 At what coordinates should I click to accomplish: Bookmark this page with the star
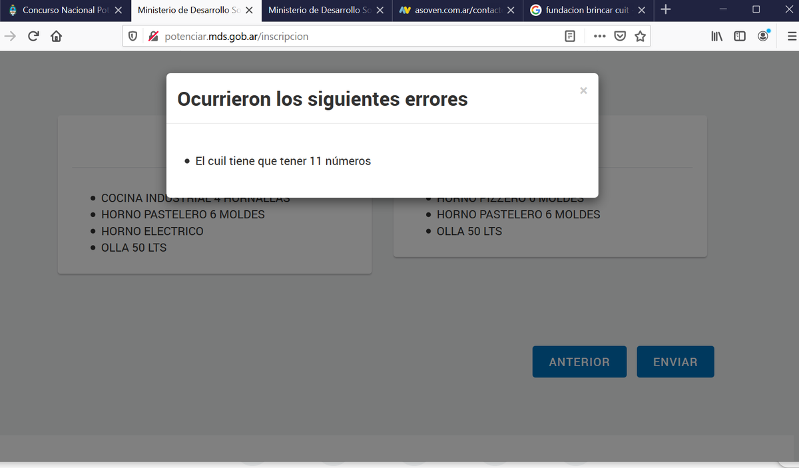641,37
